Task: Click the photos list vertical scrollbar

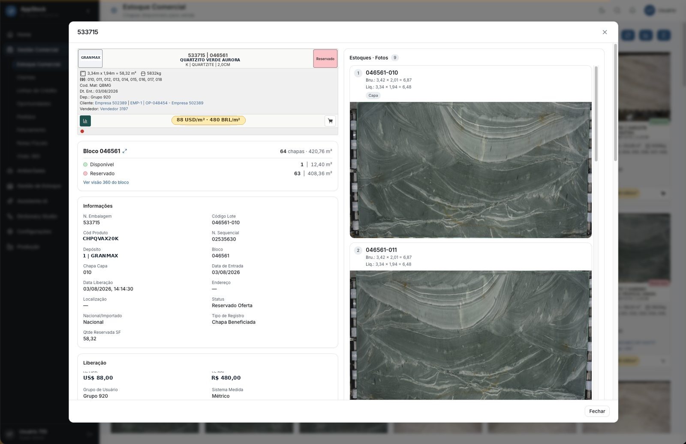Action: (x=596, y=114)
